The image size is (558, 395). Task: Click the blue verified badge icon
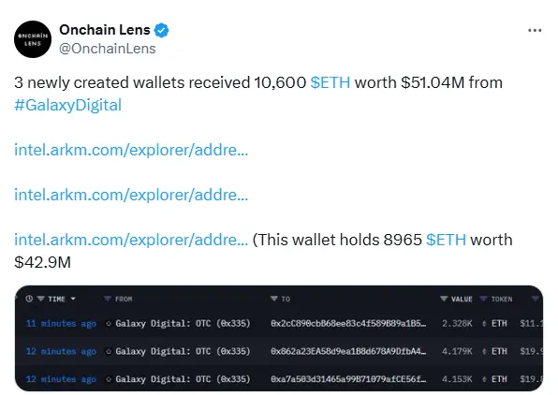tap(161, 30)
